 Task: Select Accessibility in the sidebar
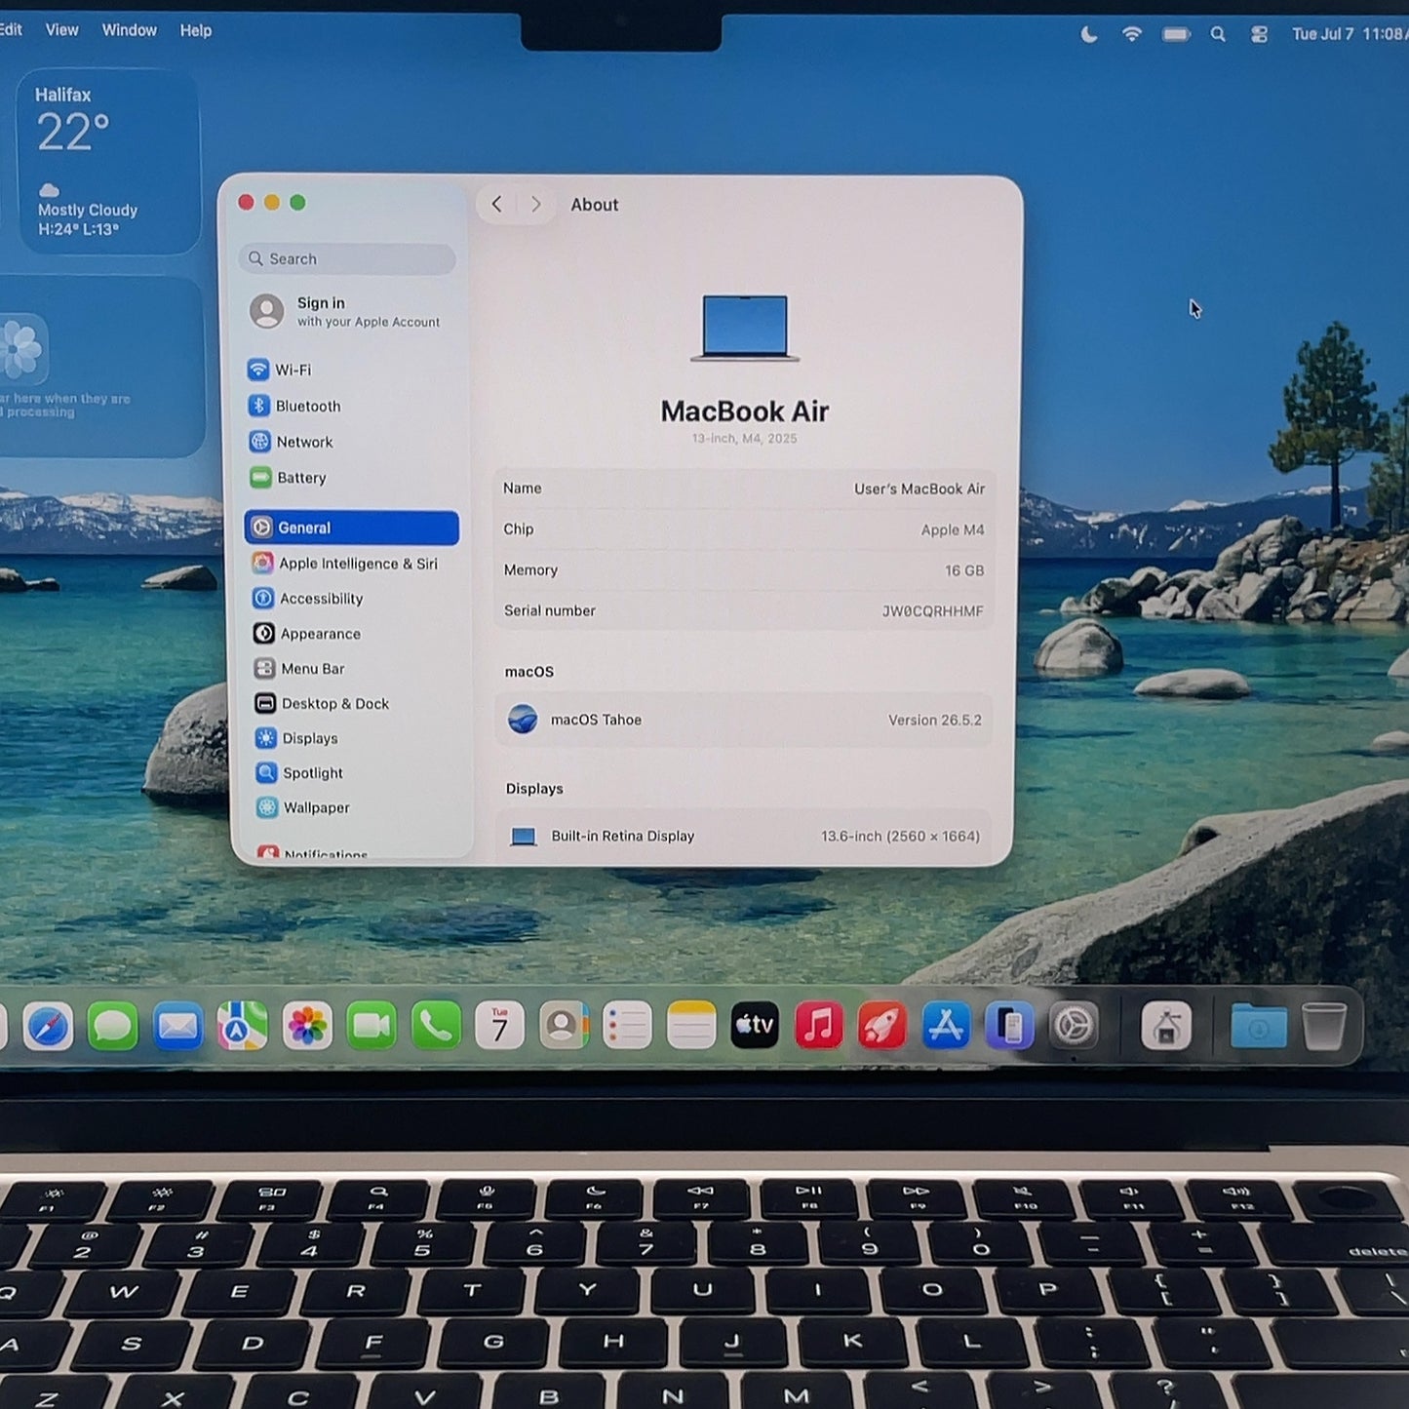308,598
